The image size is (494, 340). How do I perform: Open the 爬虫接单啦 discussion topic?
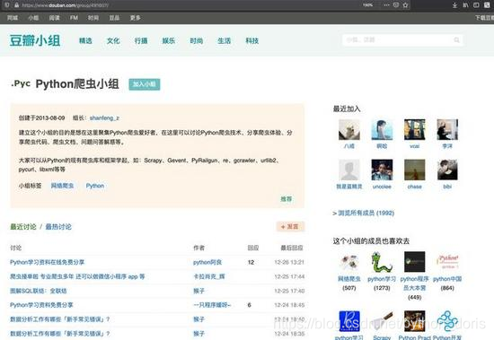77,276
